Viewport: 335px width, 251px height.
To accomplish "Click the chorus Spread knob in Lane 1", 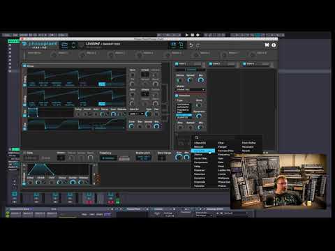I will point(190,80).
